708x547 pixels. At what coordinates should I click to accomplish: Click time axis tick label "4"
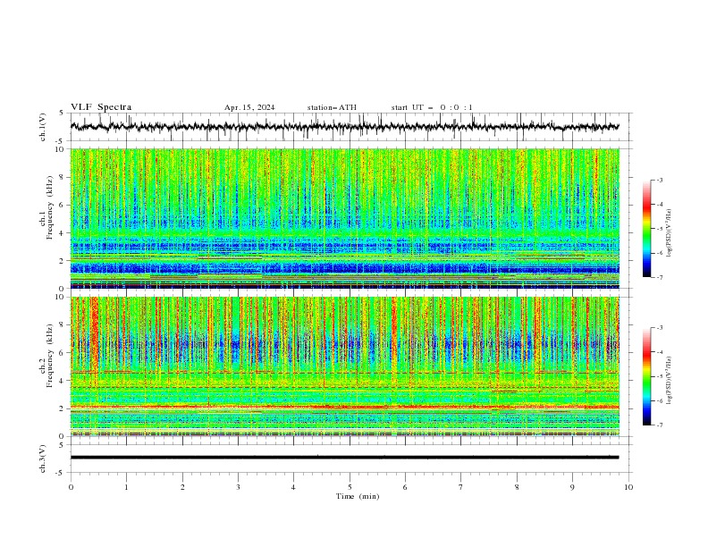point(293,487)
